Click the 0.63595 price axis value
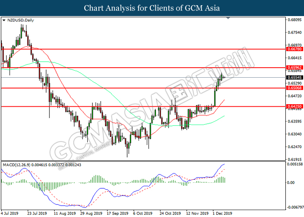Screen dimensions: 304x217 click(x=294, y=121)
